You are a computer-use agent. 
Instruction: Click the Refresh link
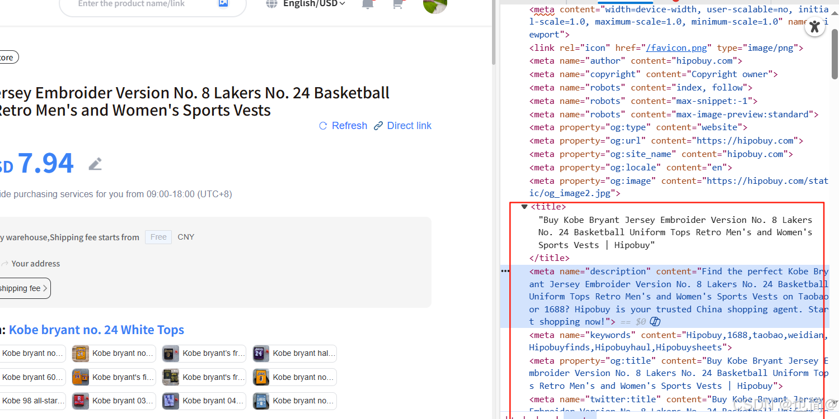(x=343, y=126)
